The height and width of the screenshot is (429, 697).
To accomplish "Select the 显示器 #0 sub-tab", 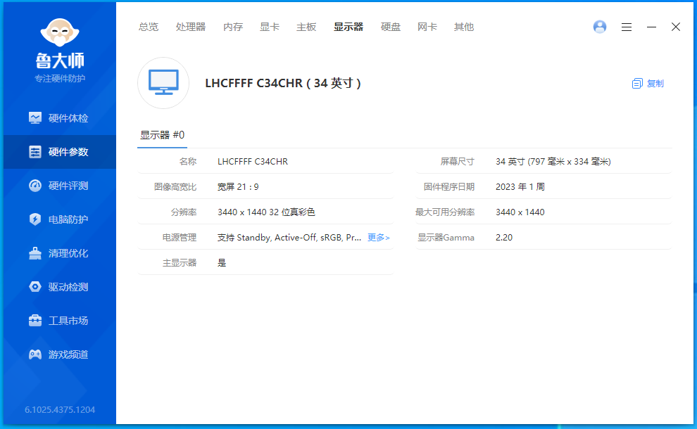I will pos(162,135).
